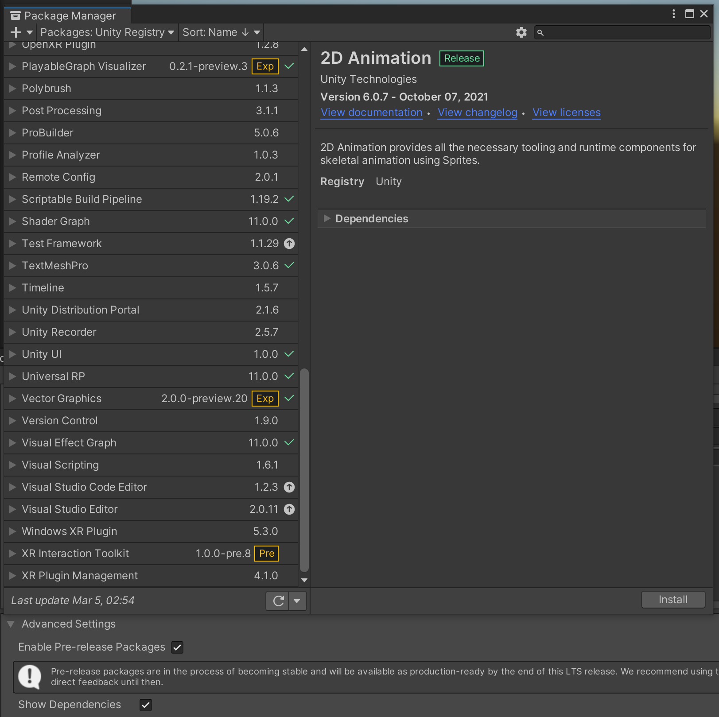Click the refresh package list icon

[x=278, y=601]
